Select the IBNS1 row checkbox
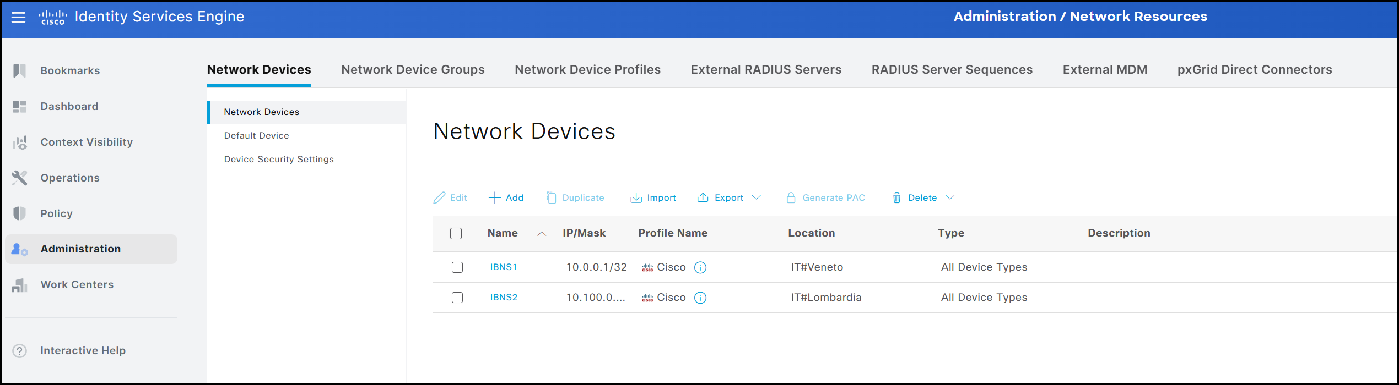The width and height of the screenshot is (1399, 385). pos(457,267)
